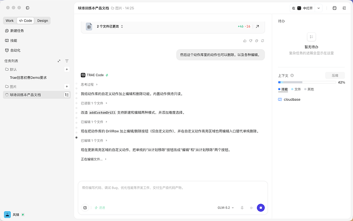Open the GLM-5.2 model dropdown

226,208
